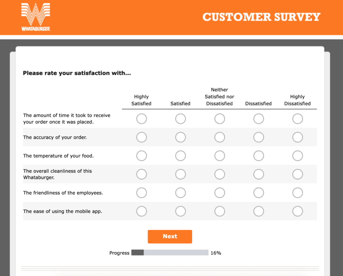343x276 pixels.
Task: Rate order wait time as Highly Satisfied
Action: coord(141,119)
